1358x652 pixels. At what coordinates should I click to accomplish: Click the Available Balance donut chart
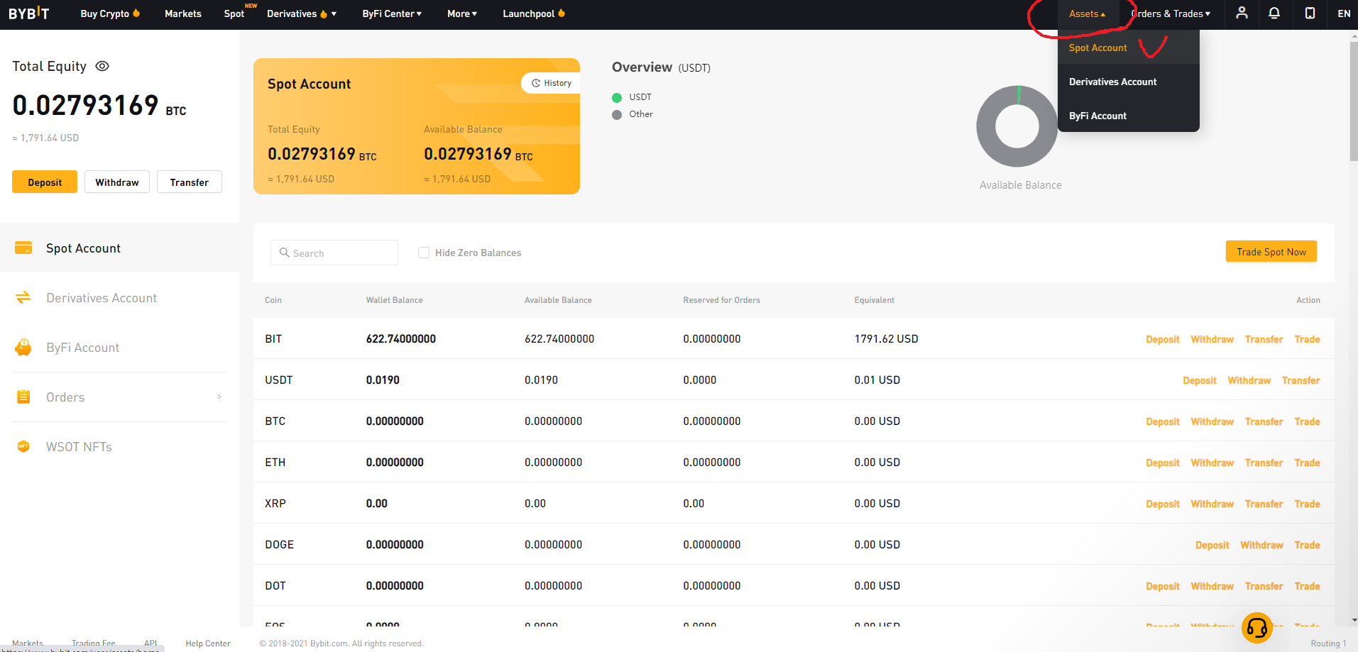click(x=1017, y=126)
